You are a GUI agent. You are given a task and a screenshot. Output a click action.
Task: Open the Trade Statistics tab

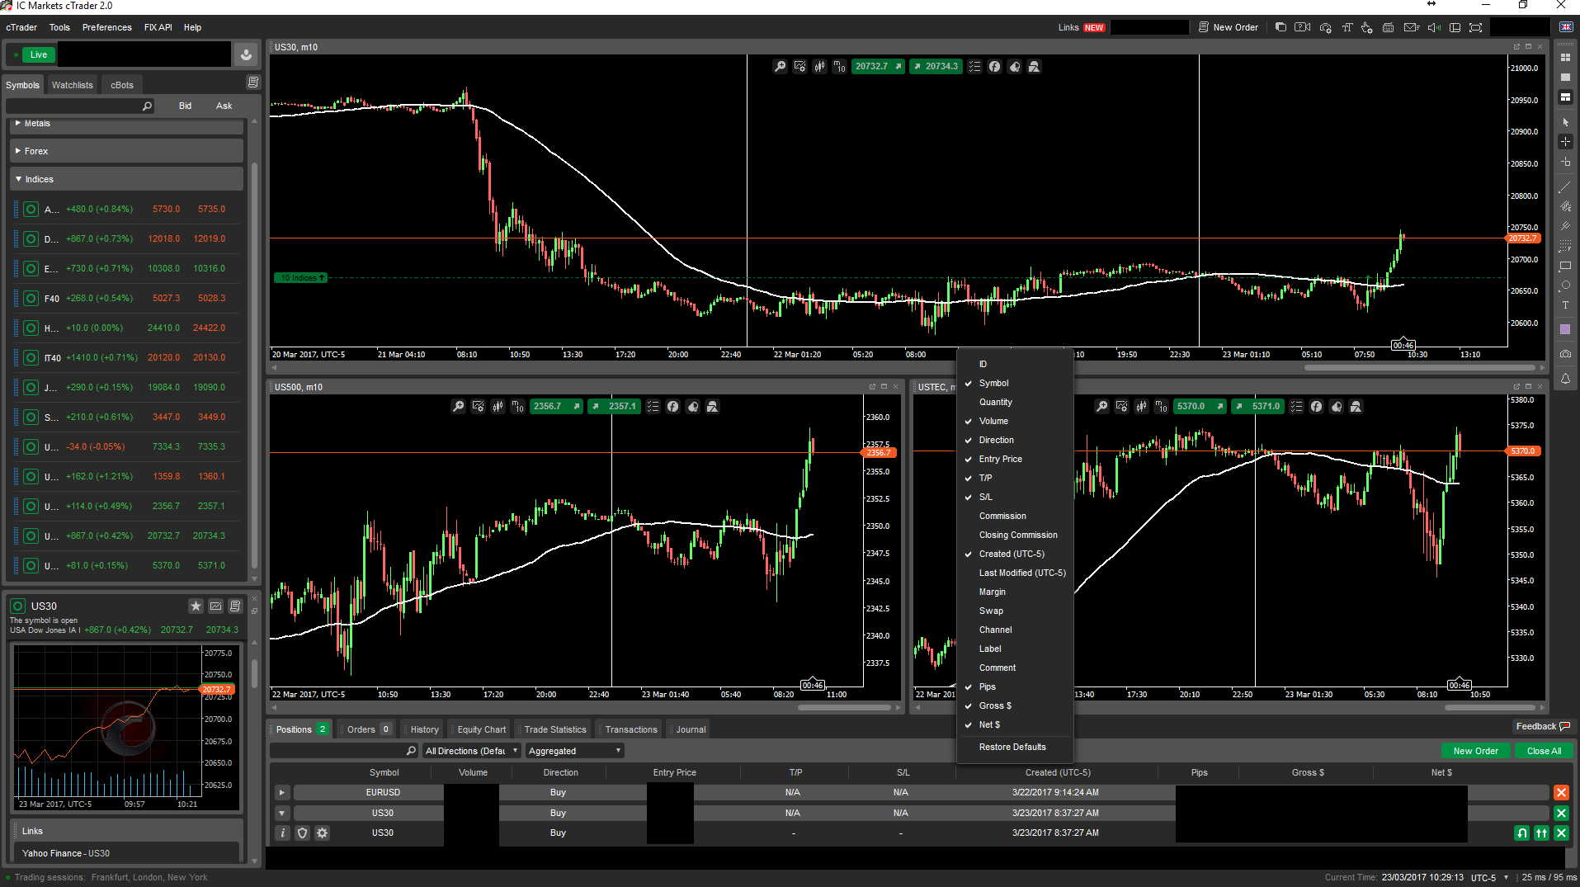(x=555, y=730)
